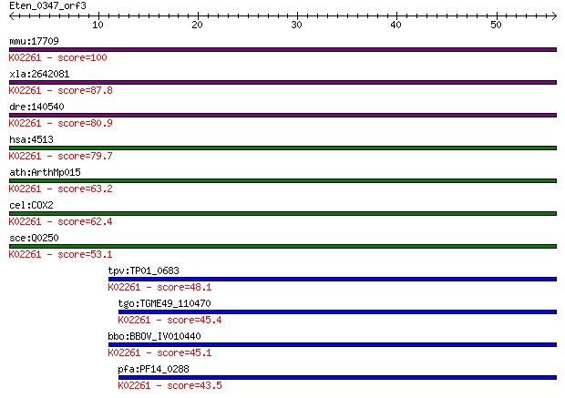The image size is (565, 398).
Task: Open the dre:140540 gene entry
Action: click(x=36, y=107)
